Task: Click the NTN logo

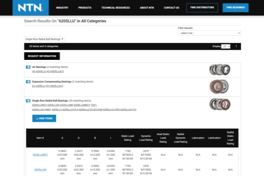Action: [x=30, y=7]
